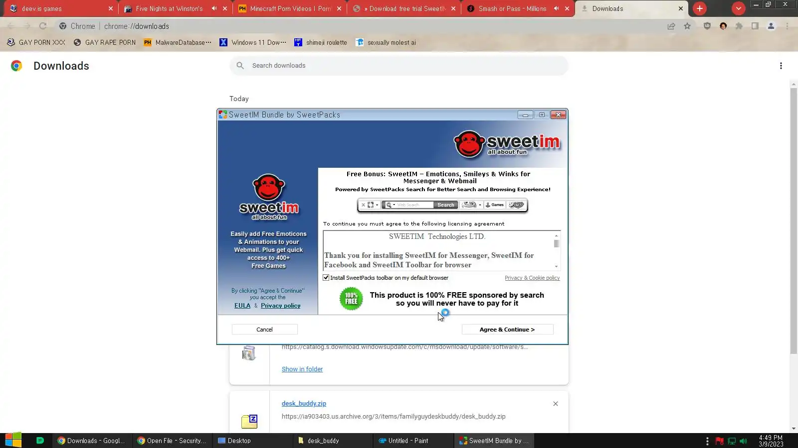Open the shimeji roulette bookmark
This screenshot has height=448, width=798.
click(321, 42)
